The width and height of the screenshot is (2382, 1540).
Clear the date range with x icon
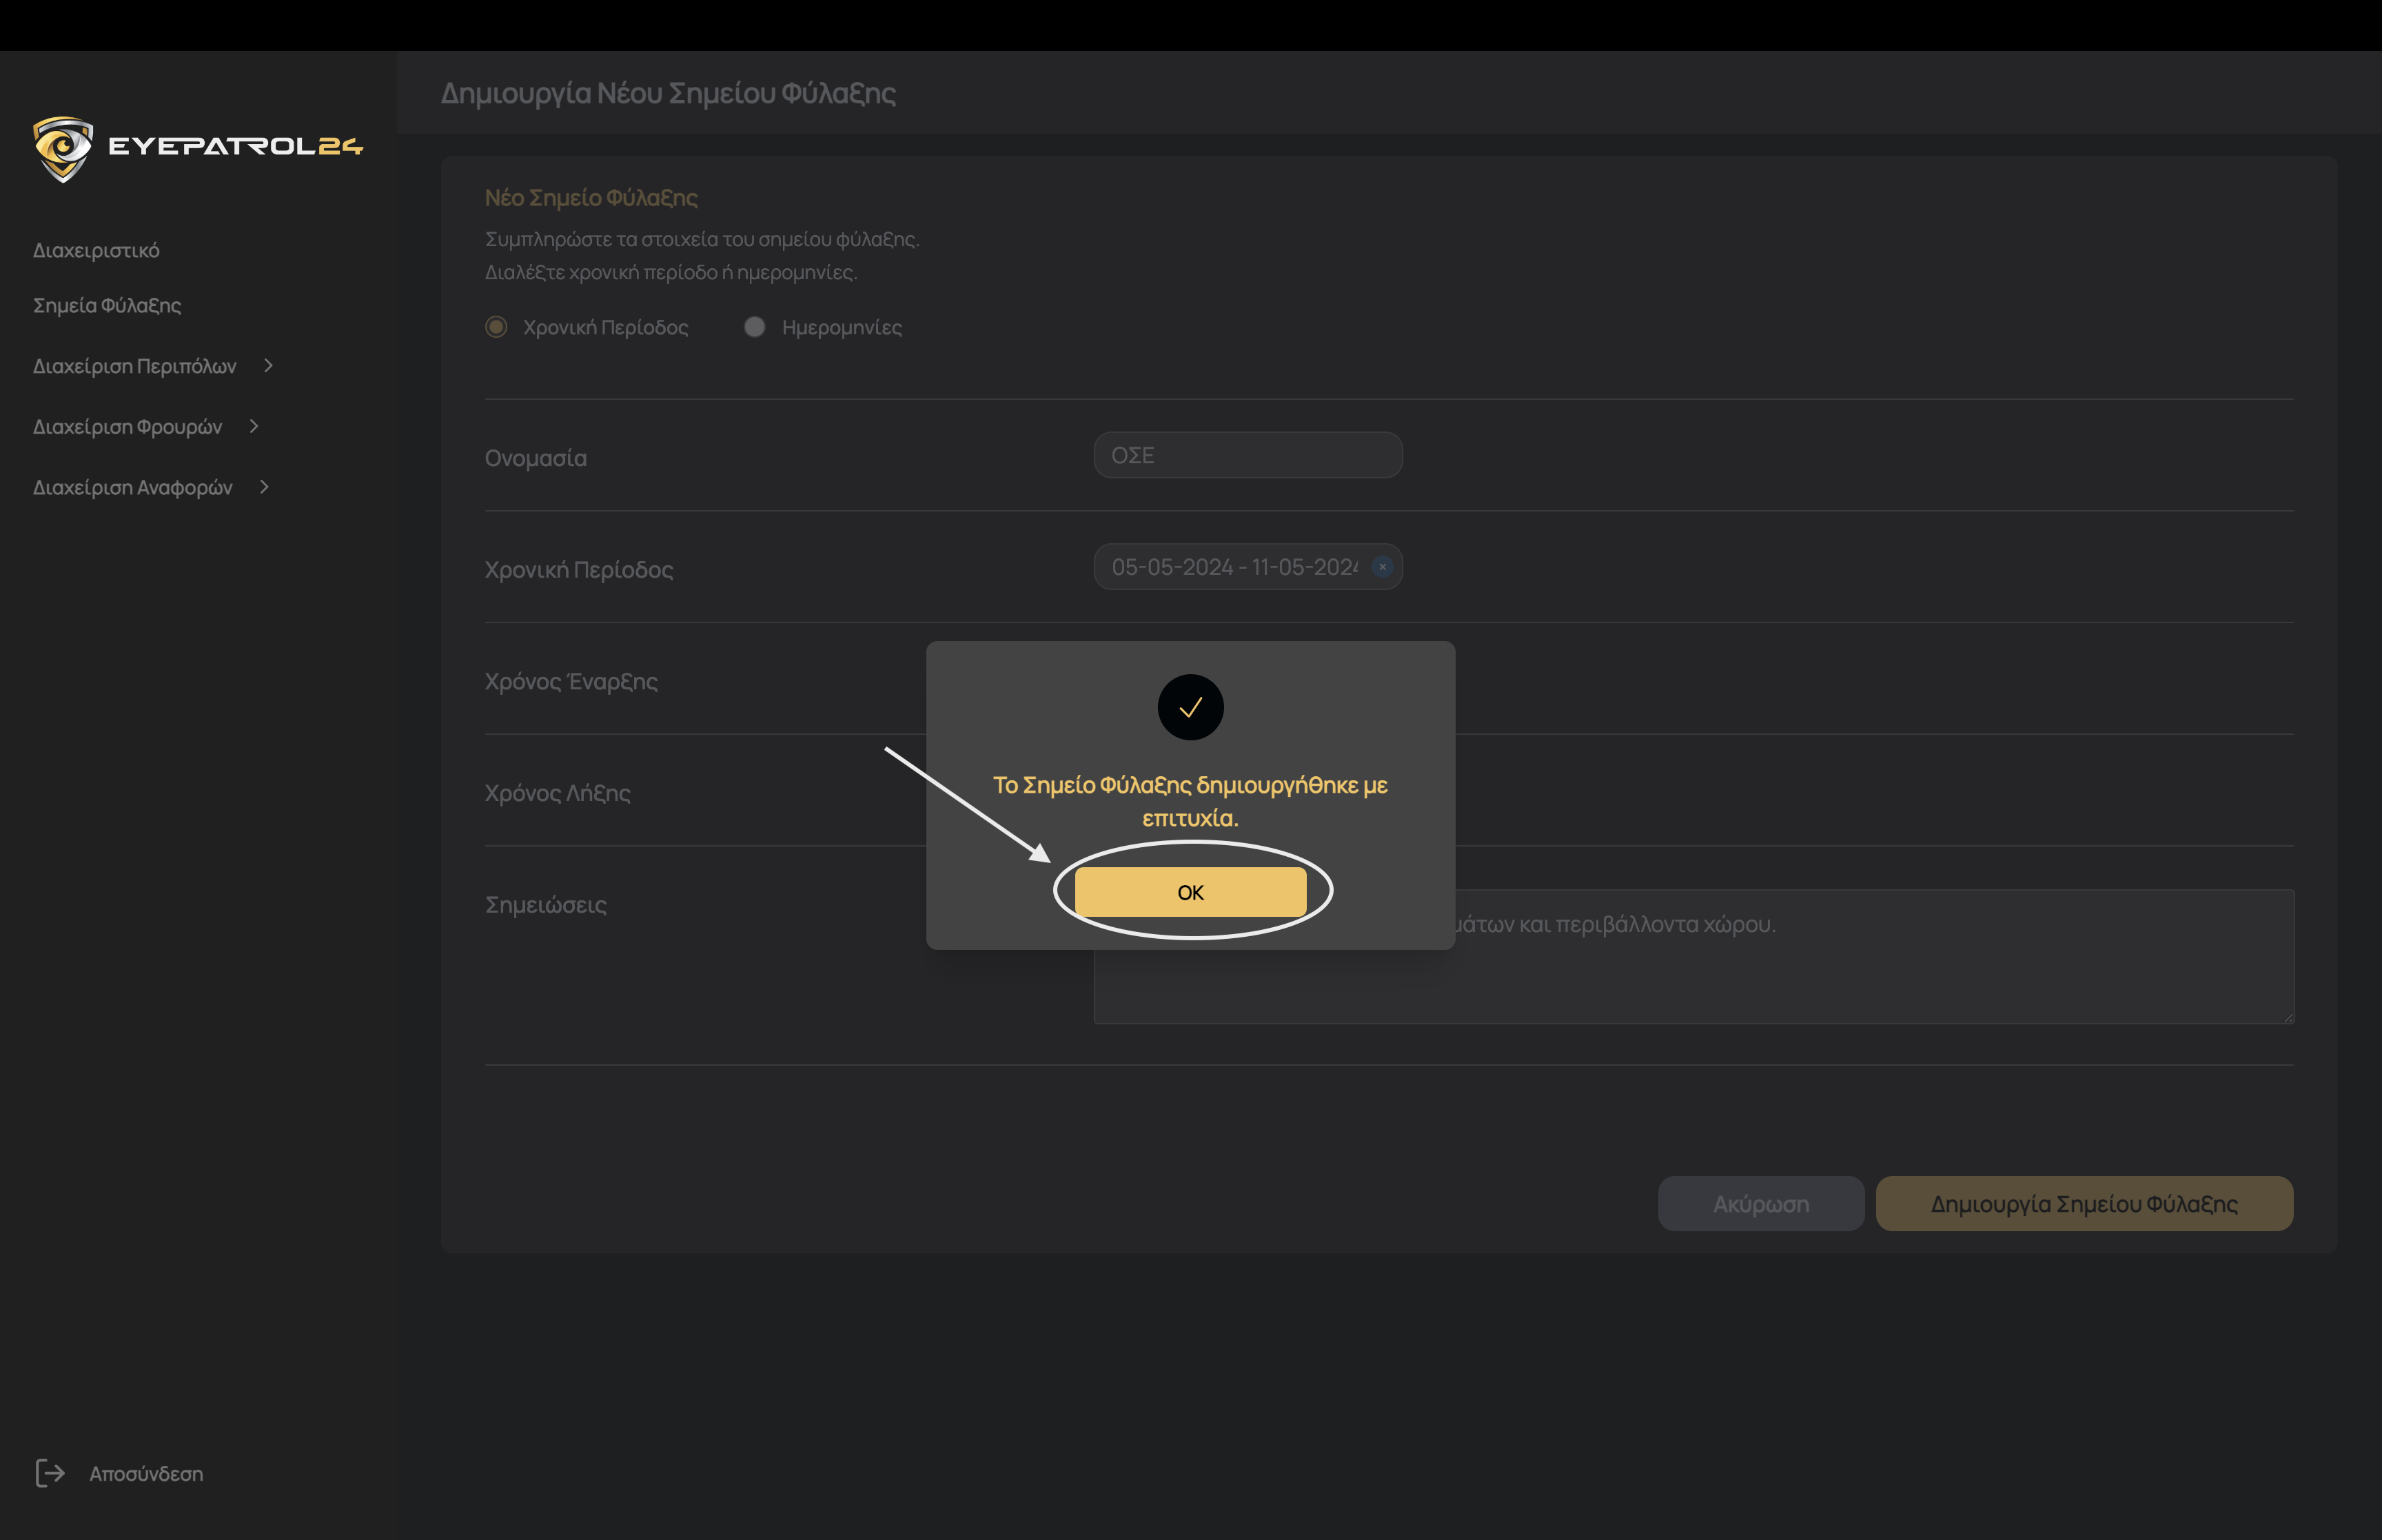point(1383,567)
